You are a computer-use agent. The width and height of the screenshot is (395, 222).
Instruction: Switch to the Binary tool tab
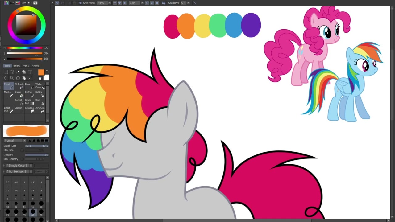(x=17, y=66)
